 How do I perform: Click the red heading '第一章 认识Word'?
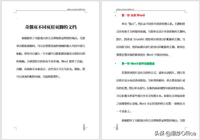133,15
